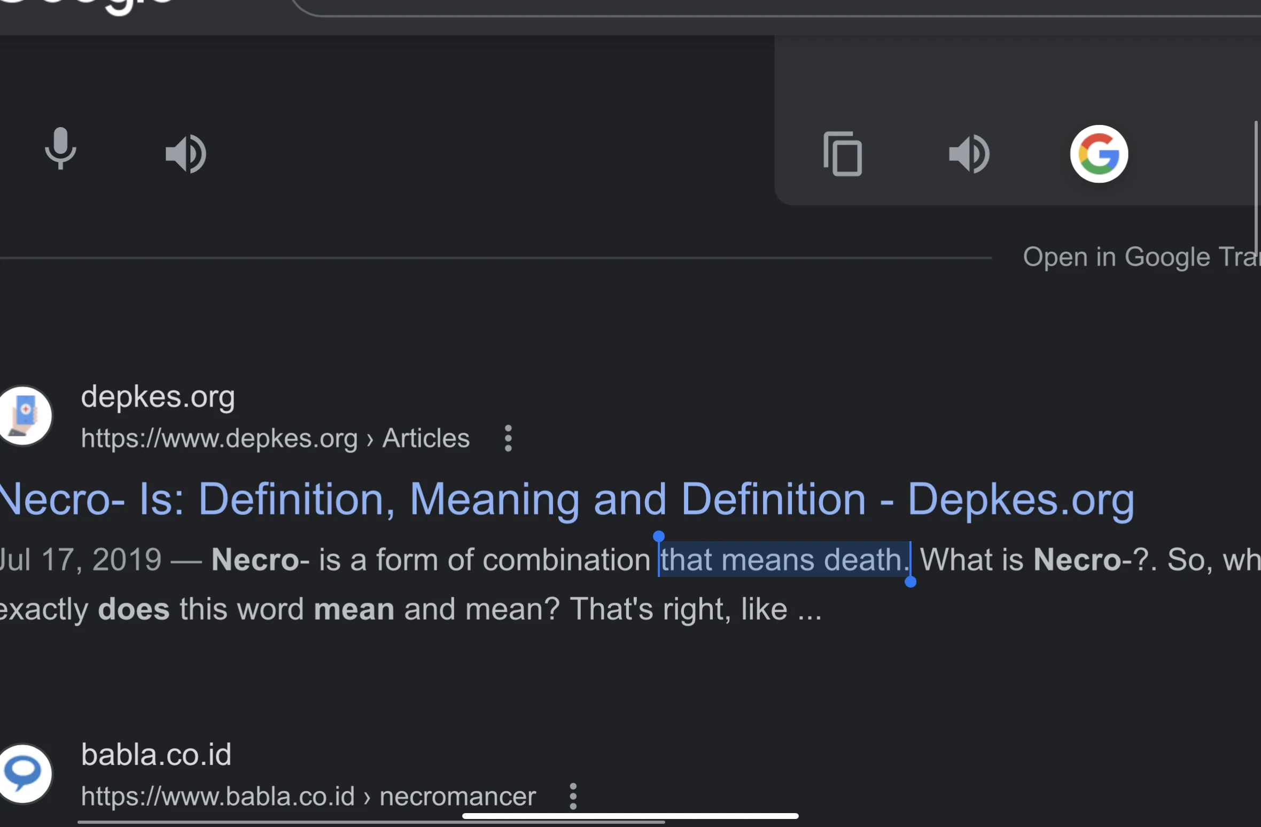1261x827 pixels.
Task: Open babla.co.id result options (three dots)
Action: pyautogui.click(x=573, y=796)
